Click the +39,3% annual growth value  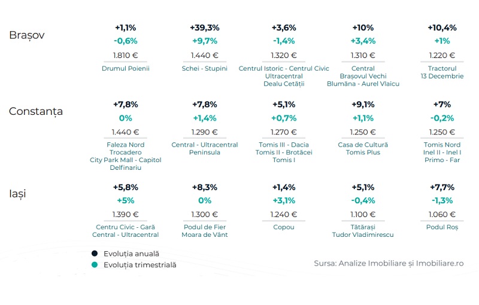[205, 28]
